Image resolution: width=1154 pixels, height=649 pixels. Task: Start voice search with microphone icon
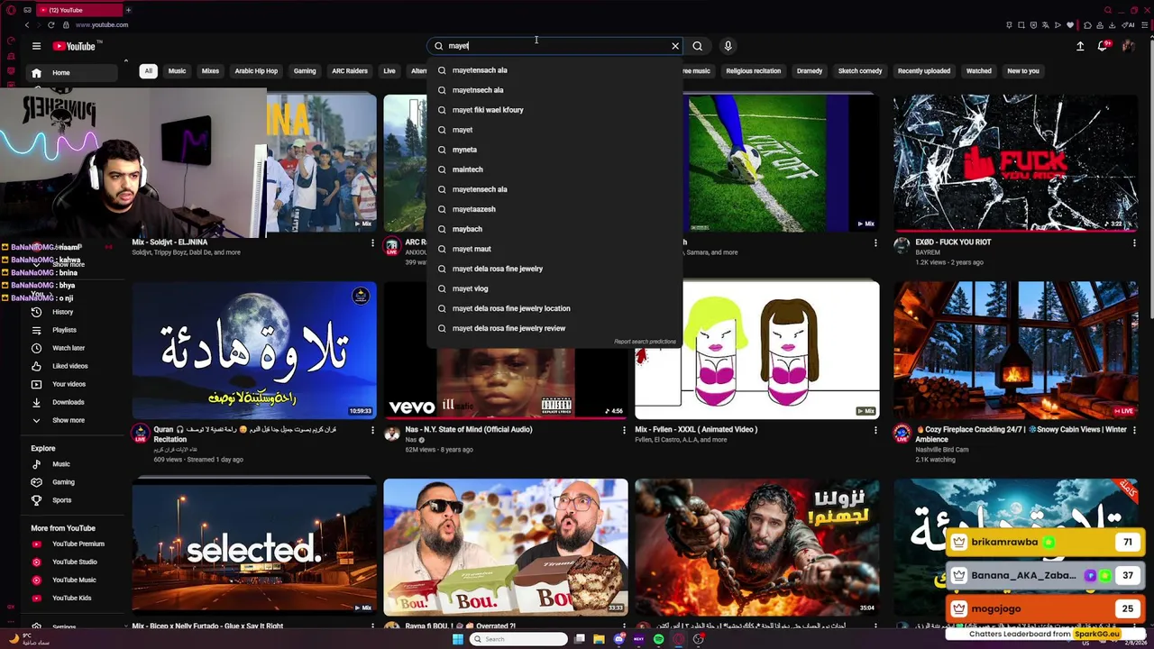(x=728, y=46)
